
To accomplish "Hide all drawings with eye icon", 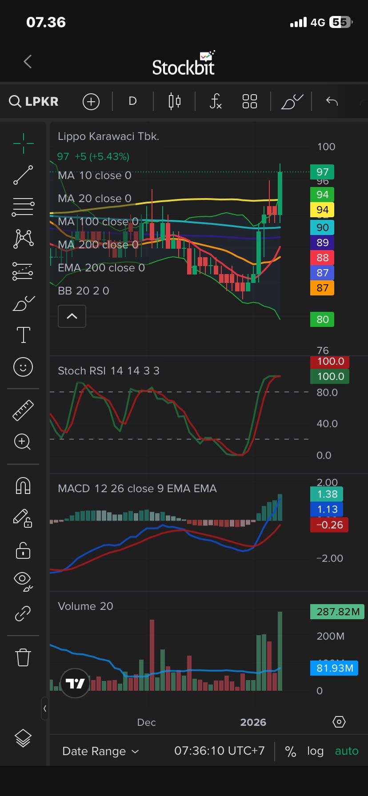I will (23, 582).
